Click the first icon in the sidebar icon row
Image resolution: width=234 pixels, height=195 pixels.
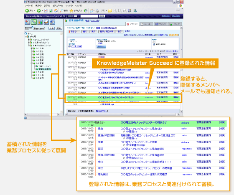pos(28,22)
